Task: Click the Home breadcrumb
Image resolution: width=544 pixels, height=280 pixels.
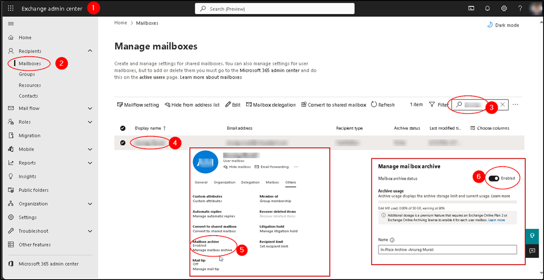Action: pos(121,23)
